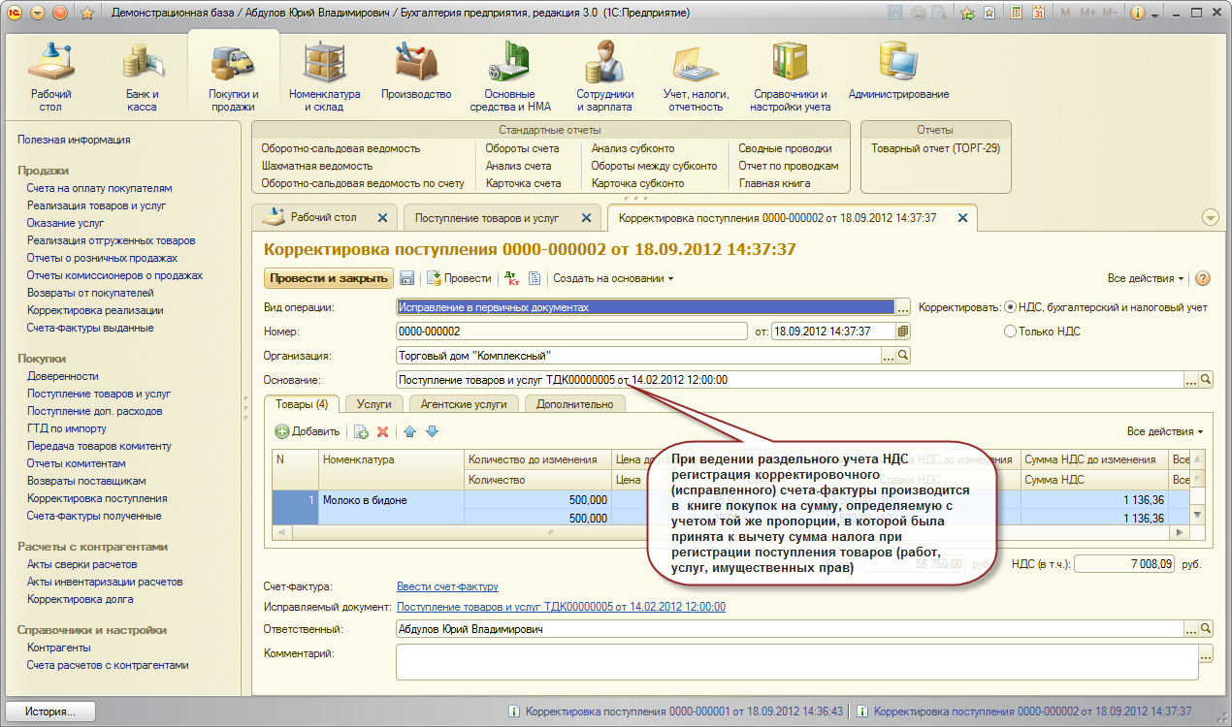Open Корректировка поступления 0000-000001 in status bar
The height and width of the screenshot is (727, 1232).
[x=675, y=711]
